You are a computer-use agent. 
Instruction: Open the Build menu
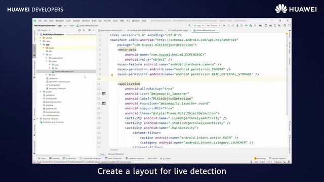click(x=94, y=21)
